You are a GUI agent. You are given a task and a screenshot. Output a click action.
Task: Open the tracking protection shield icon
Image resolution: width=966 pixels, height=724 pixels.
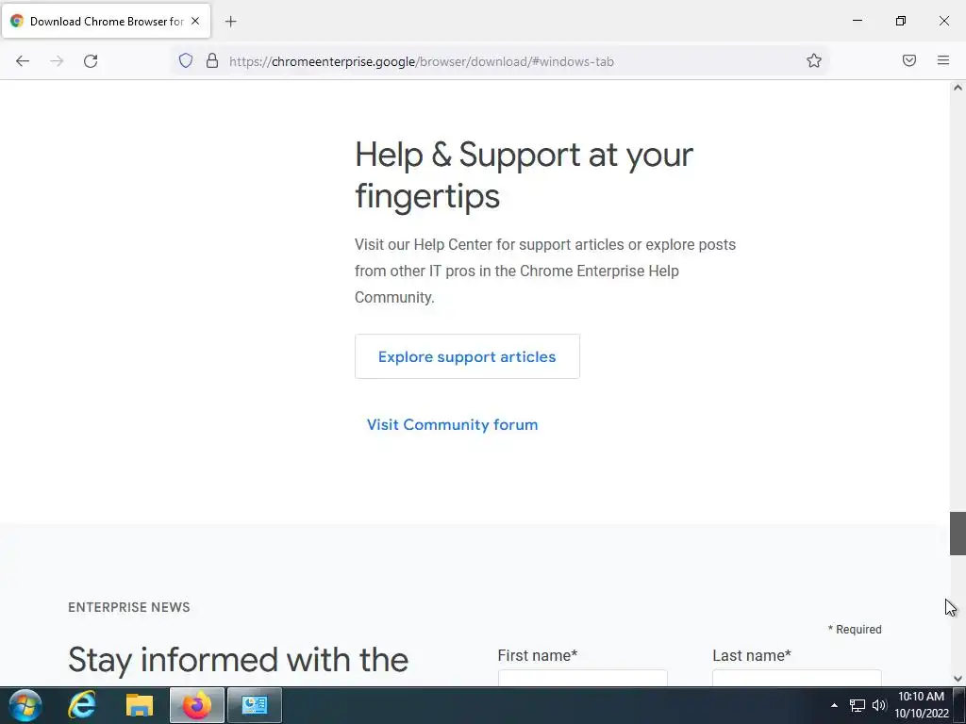[x=186, y=60]
